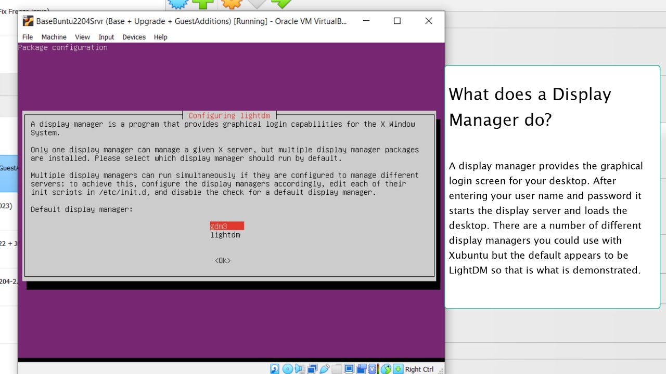
Task: Maximize the BaseBuntu2204Srvr VM window
Action: coord(398,21)
